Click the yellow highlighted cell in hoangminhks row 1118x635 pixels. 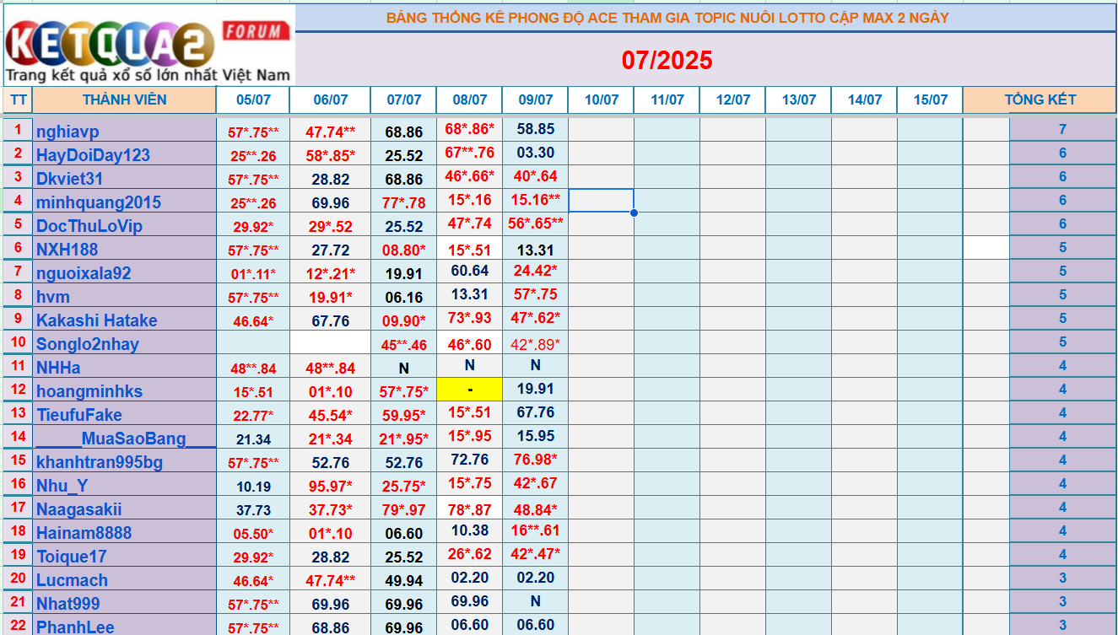[x=469, y=390]
